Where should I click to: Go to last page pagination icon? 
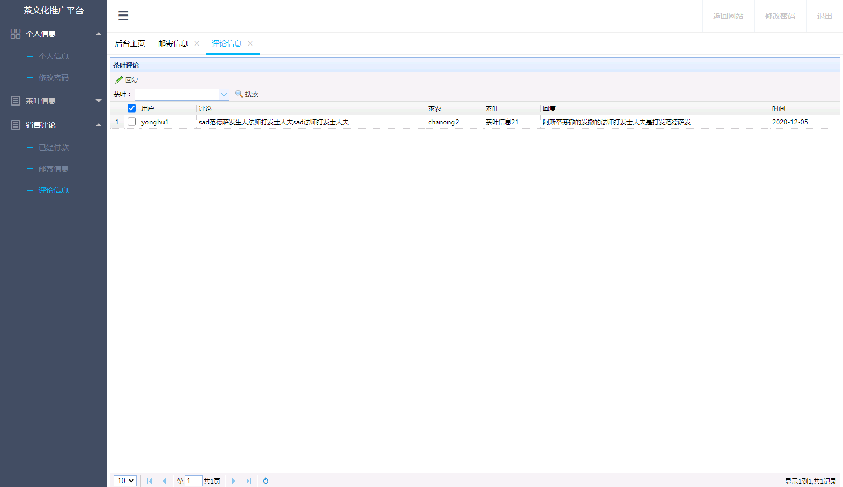(x=248, y=481)
